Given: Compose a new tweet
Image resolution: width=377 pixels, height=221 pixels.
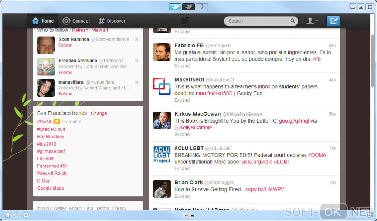Looking at the screenshot, I should click(x=333, y=21).
